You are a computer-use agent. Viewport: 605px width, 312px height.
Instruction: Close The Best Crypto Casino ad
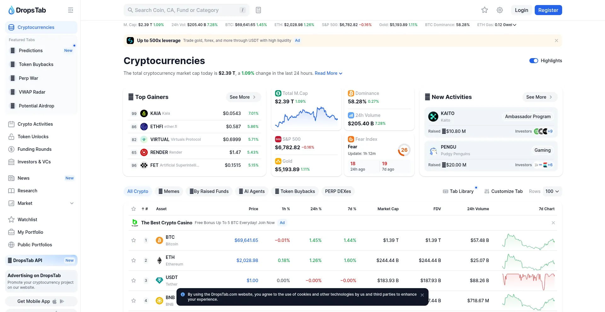coord(553,223)
